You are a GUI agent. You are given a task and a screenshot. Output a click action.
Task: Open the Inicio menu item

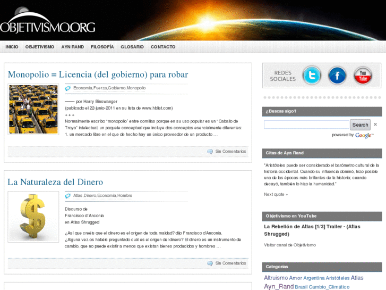(x=12, y=47)
